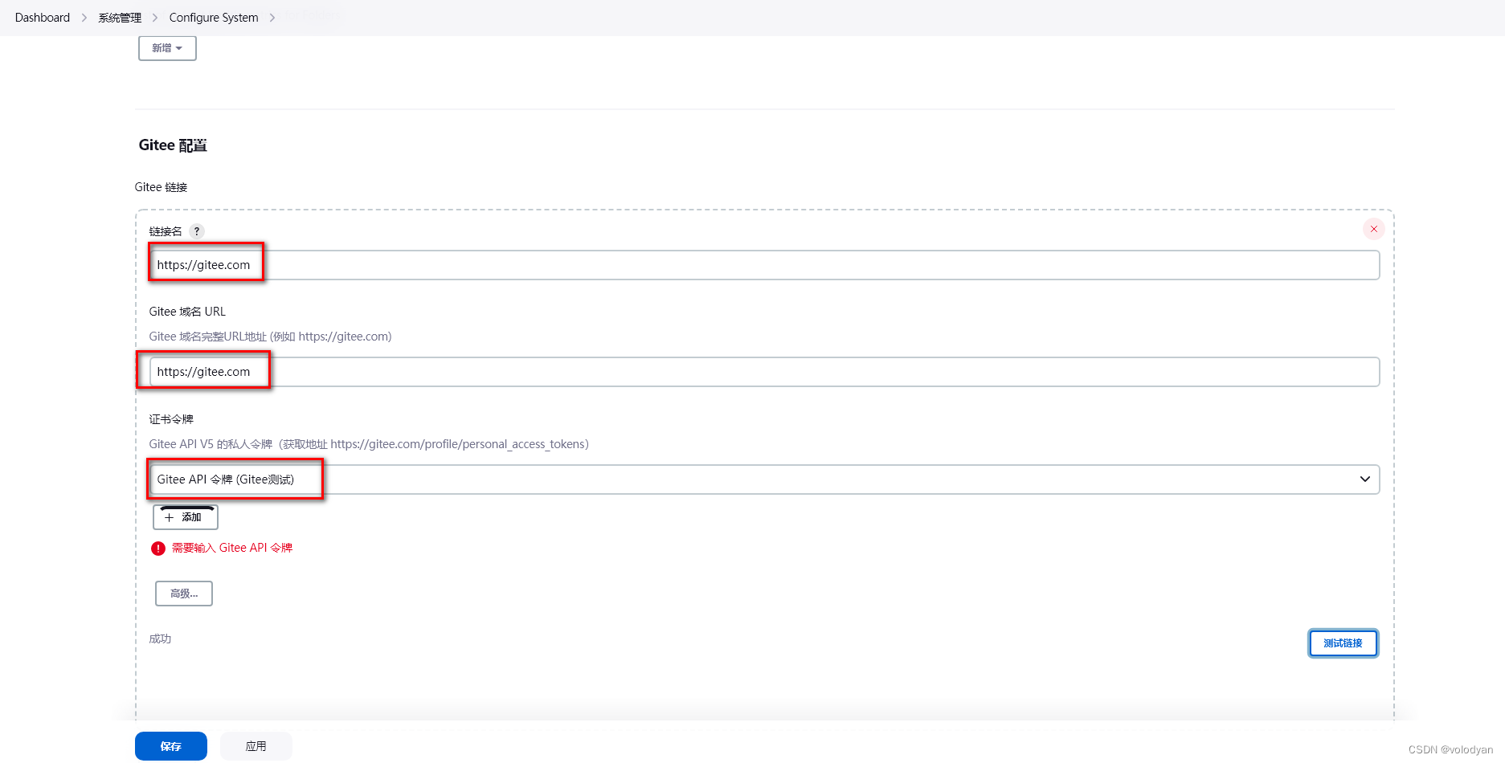Focus the Gitee 域名 URL input field

pos(764,372)
